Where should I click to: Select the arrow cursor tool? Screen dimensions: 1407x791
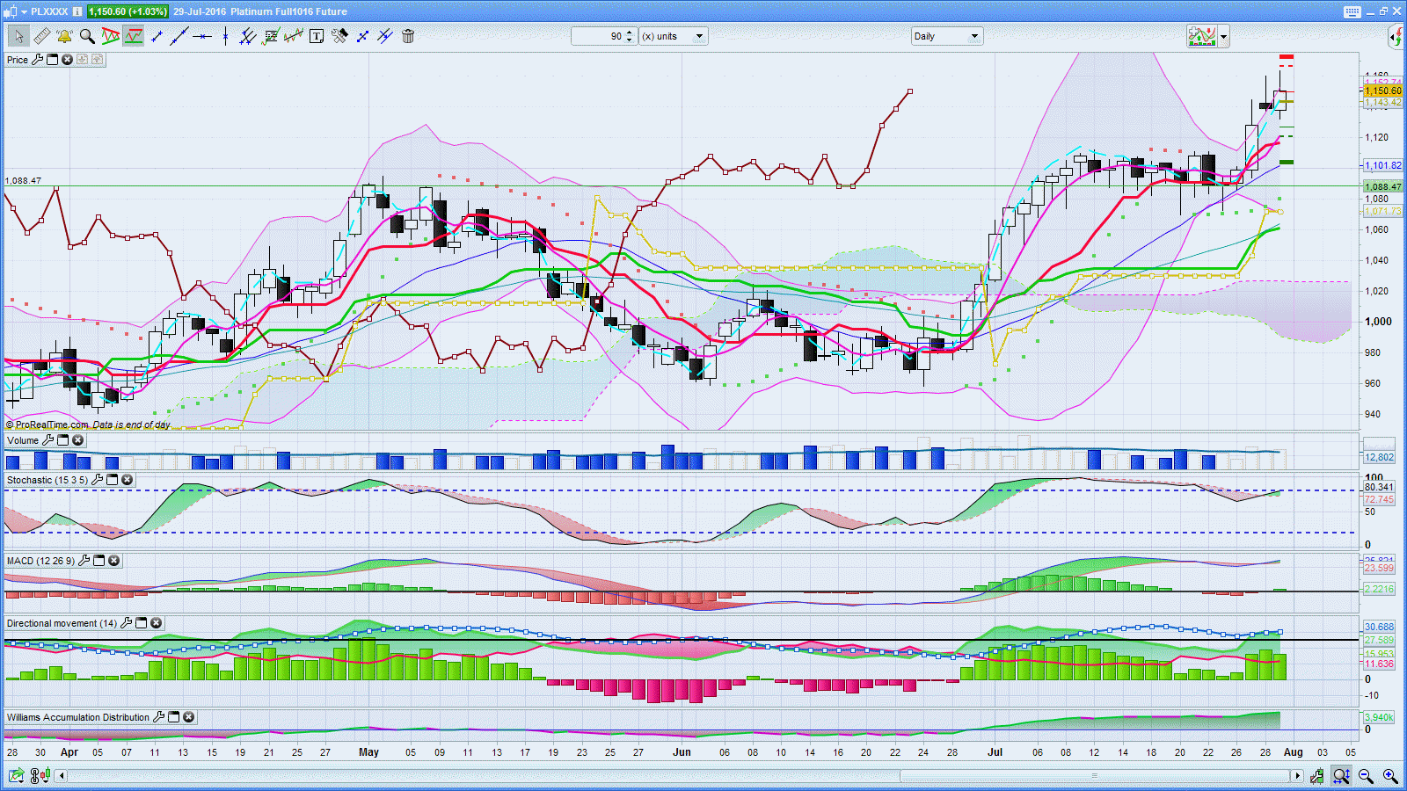pos(18,36)
